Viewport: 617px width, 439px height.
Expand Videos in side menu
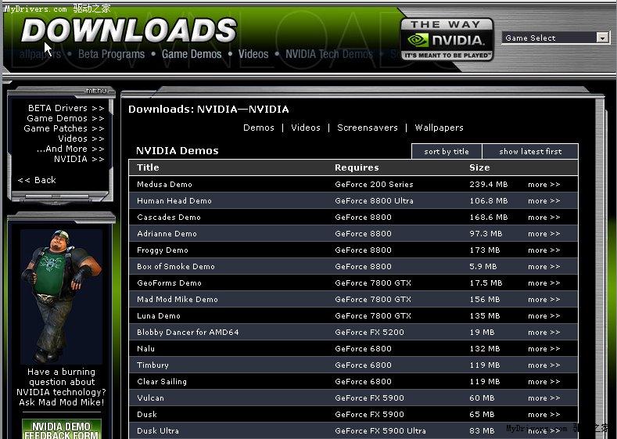point(81,139)
